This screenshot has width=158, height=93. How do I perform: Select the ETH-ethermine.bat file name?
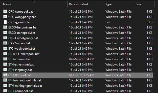point(21,65)
